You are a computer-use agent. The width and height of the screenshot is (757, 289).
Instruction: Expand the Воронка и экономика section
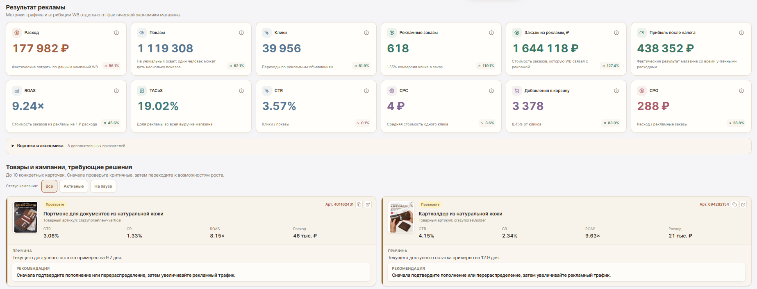pos(379,146)
